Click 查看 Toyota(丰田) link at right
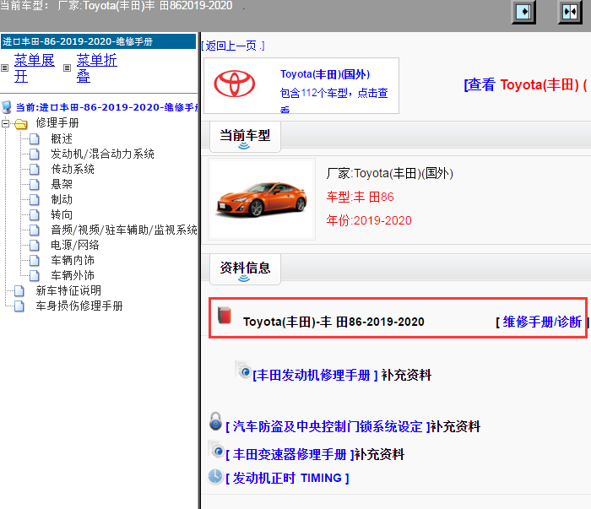Viewport: 591px width, 509px height. (x=525, y=84)
